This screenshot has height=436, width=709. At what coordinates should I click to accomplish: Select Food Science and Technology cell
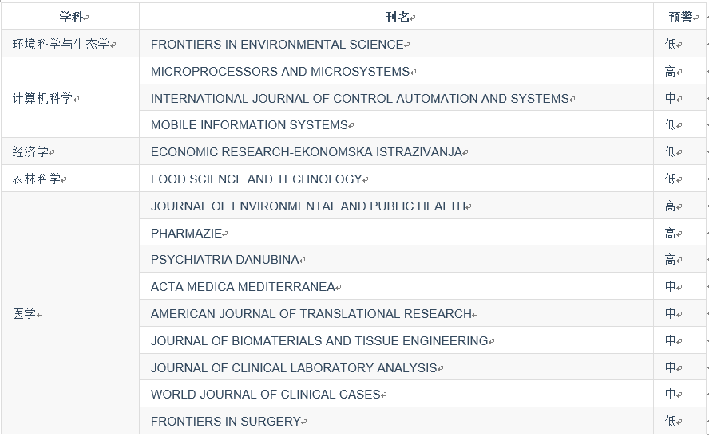(x=397, y=179)
